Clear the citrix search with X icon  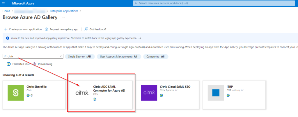pos(61,56)
